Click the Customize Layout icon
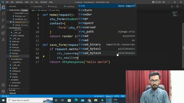 click(164, 2)
